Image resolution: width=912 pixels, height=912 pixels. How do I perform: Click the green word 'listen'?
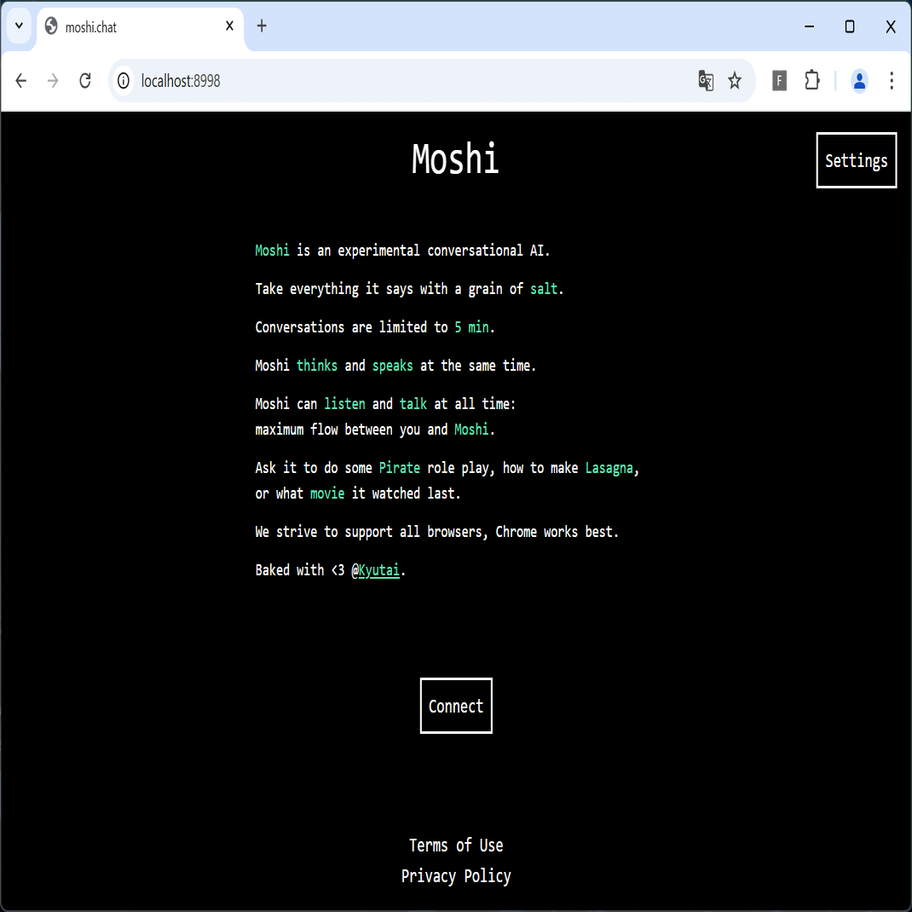(x=345, y=404)
